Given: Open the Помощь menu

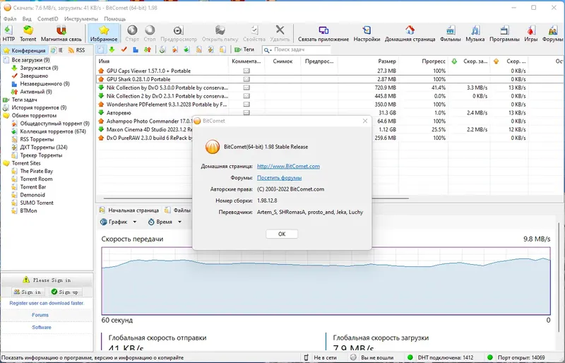Looking at the screenshot, I should (x=114, y=19).
